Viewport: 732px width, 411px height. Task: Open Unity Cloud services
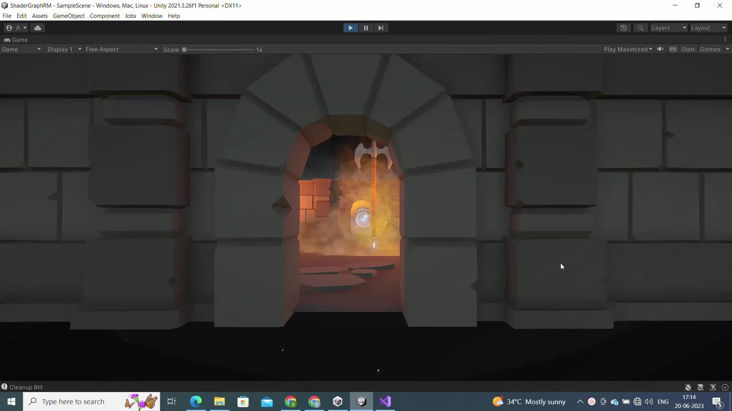pyautogui.click(x=37, y=27)
